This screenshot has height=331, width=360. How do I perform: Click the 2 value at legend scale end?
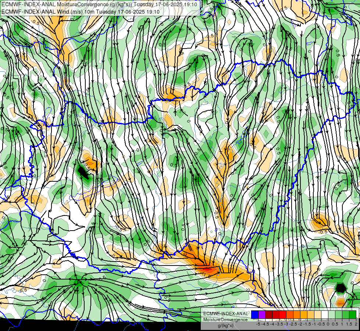point(356,324)
